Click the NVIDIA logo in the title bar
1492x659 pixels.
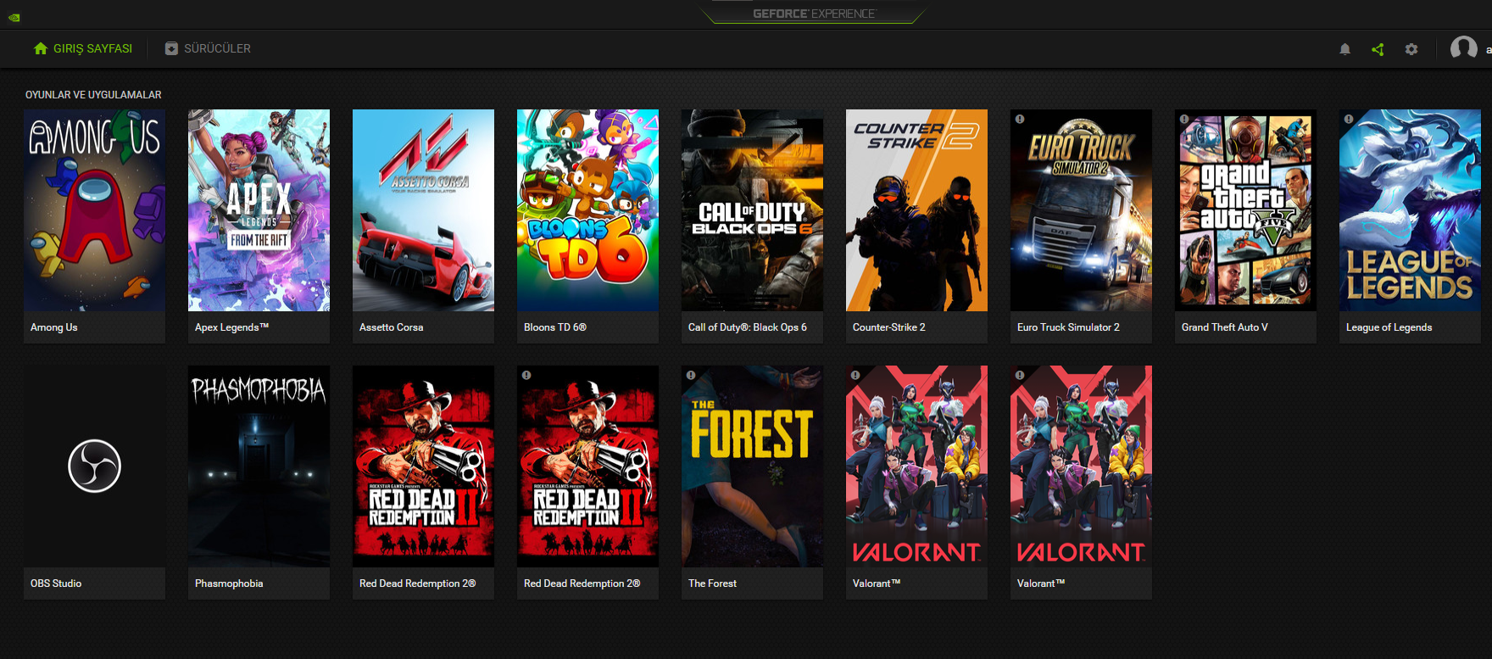click(14, 17)
